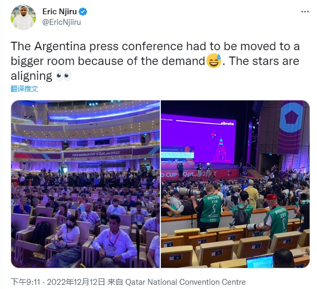Click the 下午9:11 timestamp link

(25, 282)
